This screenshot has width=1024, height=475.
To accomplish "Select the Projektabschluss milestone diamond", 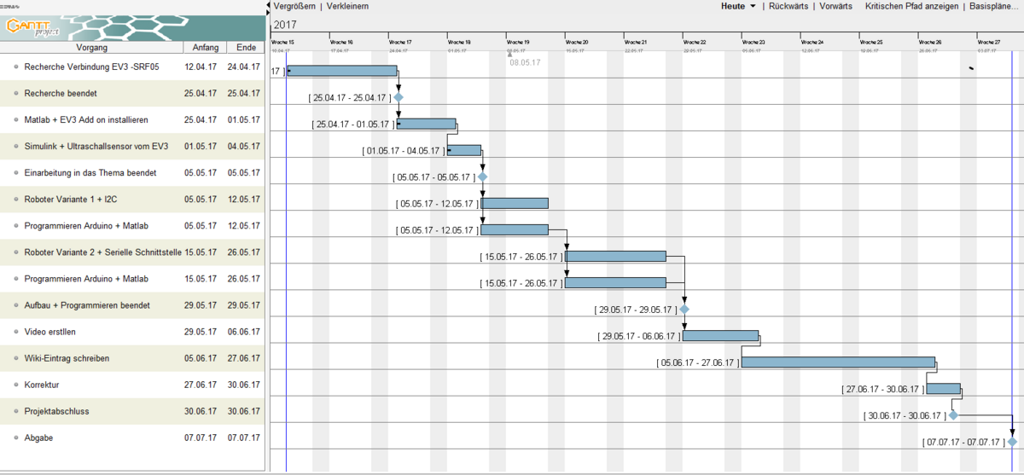I will point(953,415).
